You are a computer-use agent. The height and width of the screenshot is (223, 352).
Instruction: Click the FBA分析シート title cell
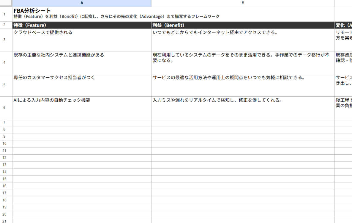[x=82, y=14]
